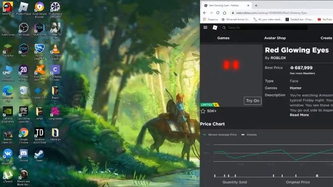
Task: Open VK Messenger desktop shortcut
Action: click(x=8, y=157)
